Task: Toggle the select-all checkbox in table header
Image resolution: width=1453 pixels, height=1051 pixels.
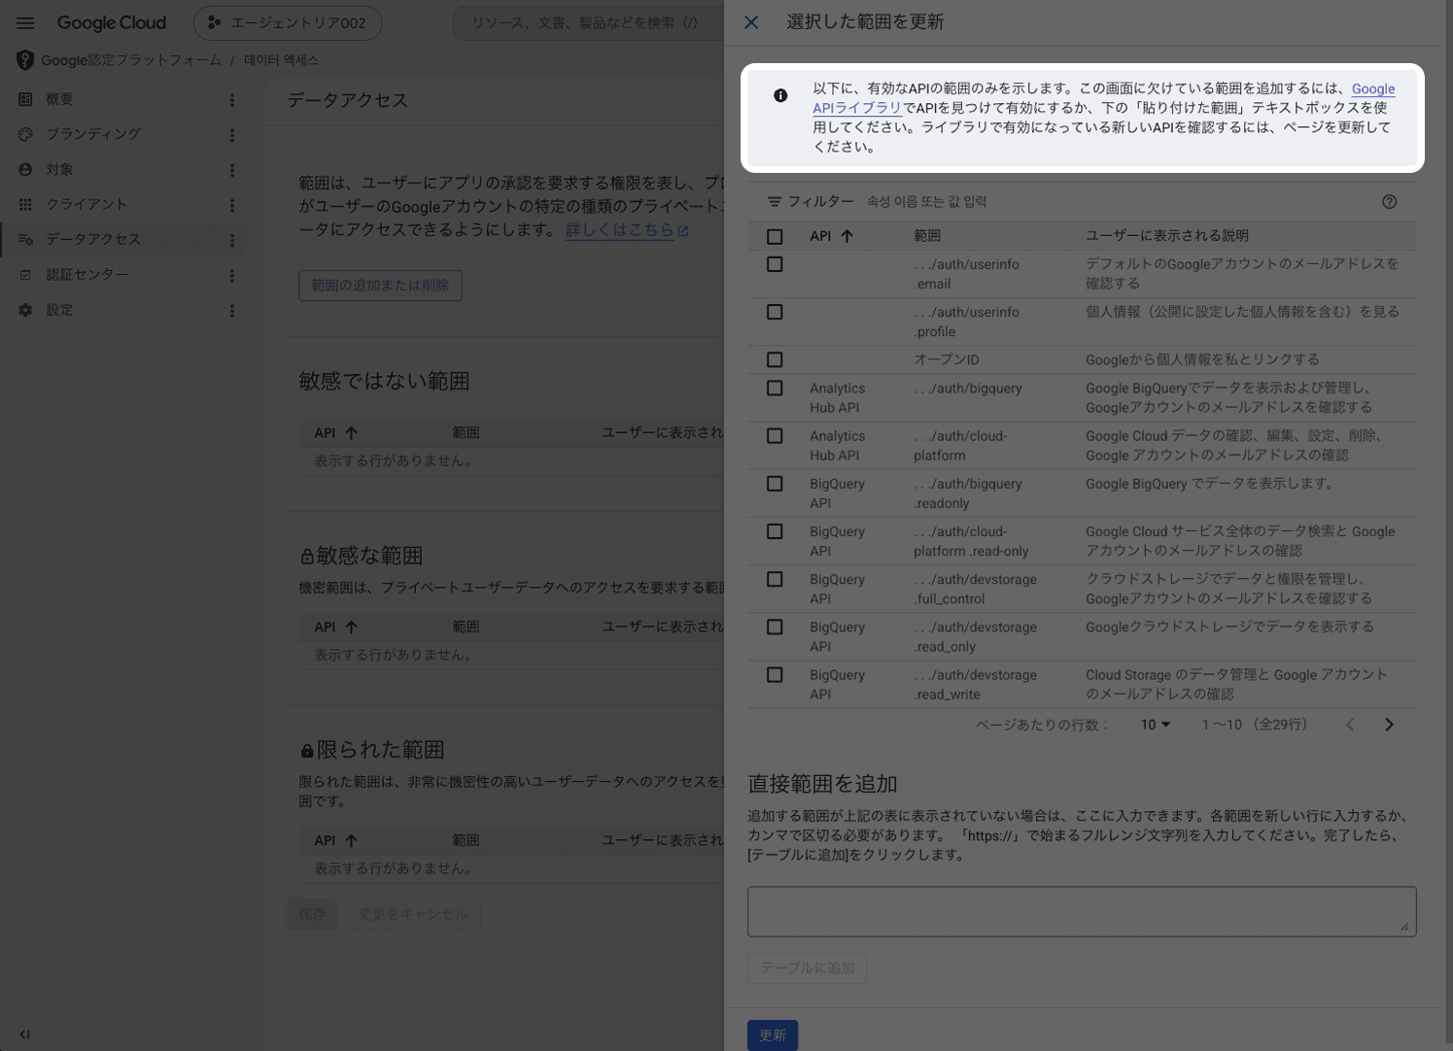Action: [x=775, y=236]
